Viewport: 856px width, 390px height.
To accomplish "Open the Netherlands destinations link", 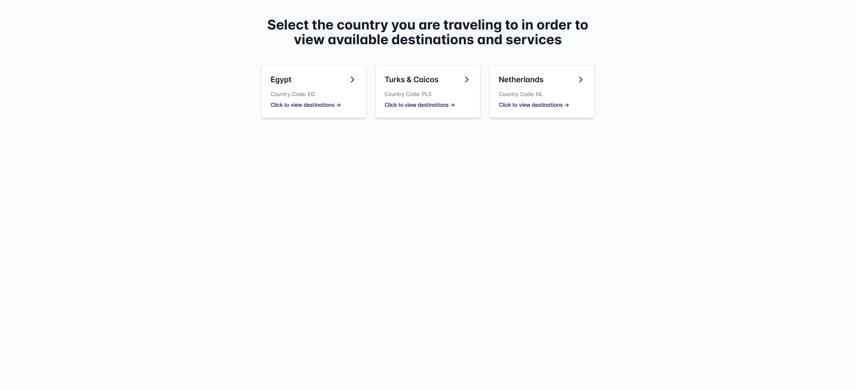I will [x=530, y=105].
